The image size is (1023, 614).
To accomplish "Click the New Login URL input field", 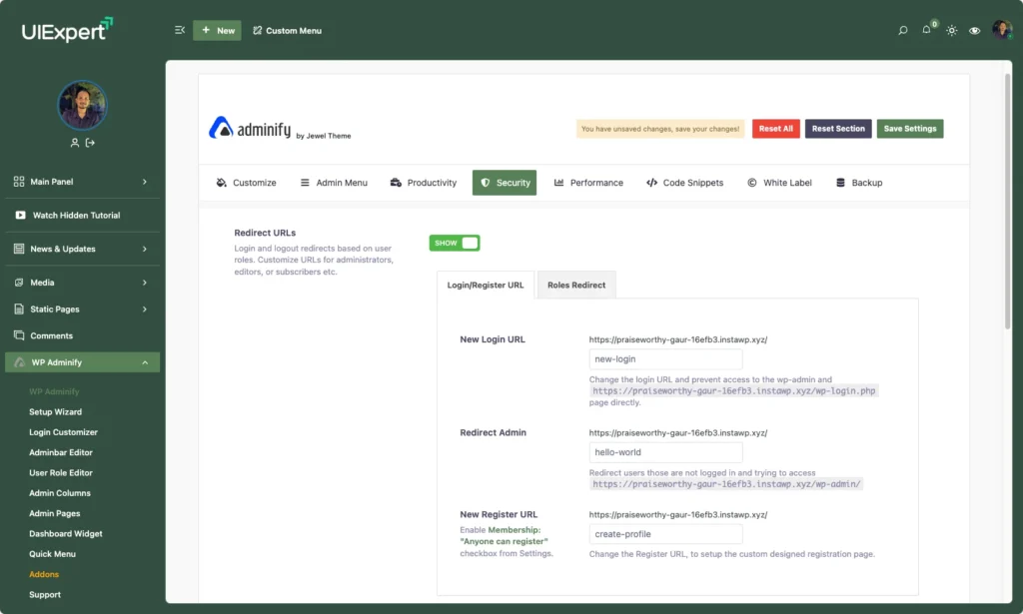I will (665, 359).
